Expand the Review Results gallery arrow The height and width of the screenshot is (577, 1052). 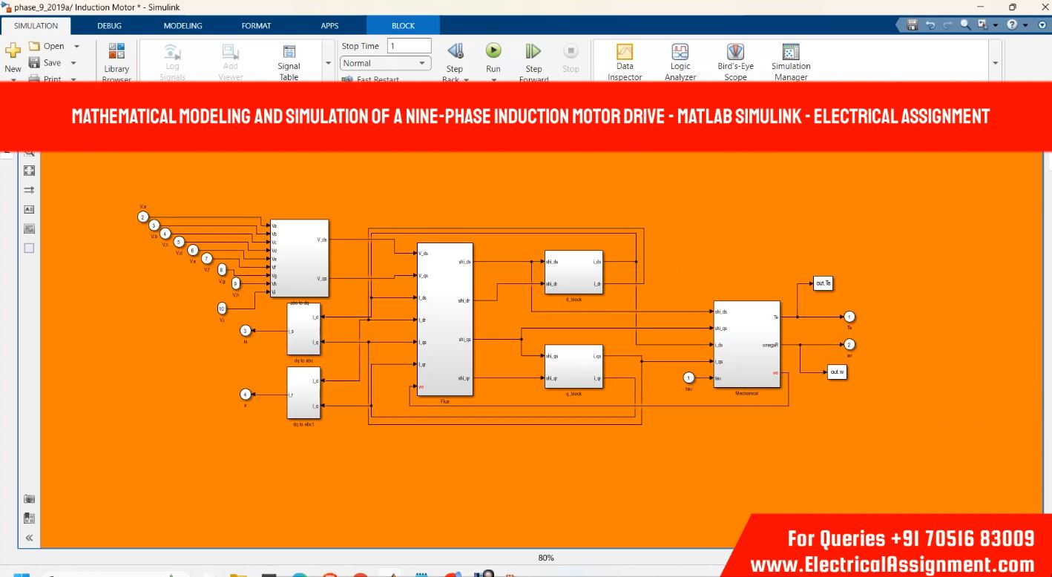[x=996, y=64]
